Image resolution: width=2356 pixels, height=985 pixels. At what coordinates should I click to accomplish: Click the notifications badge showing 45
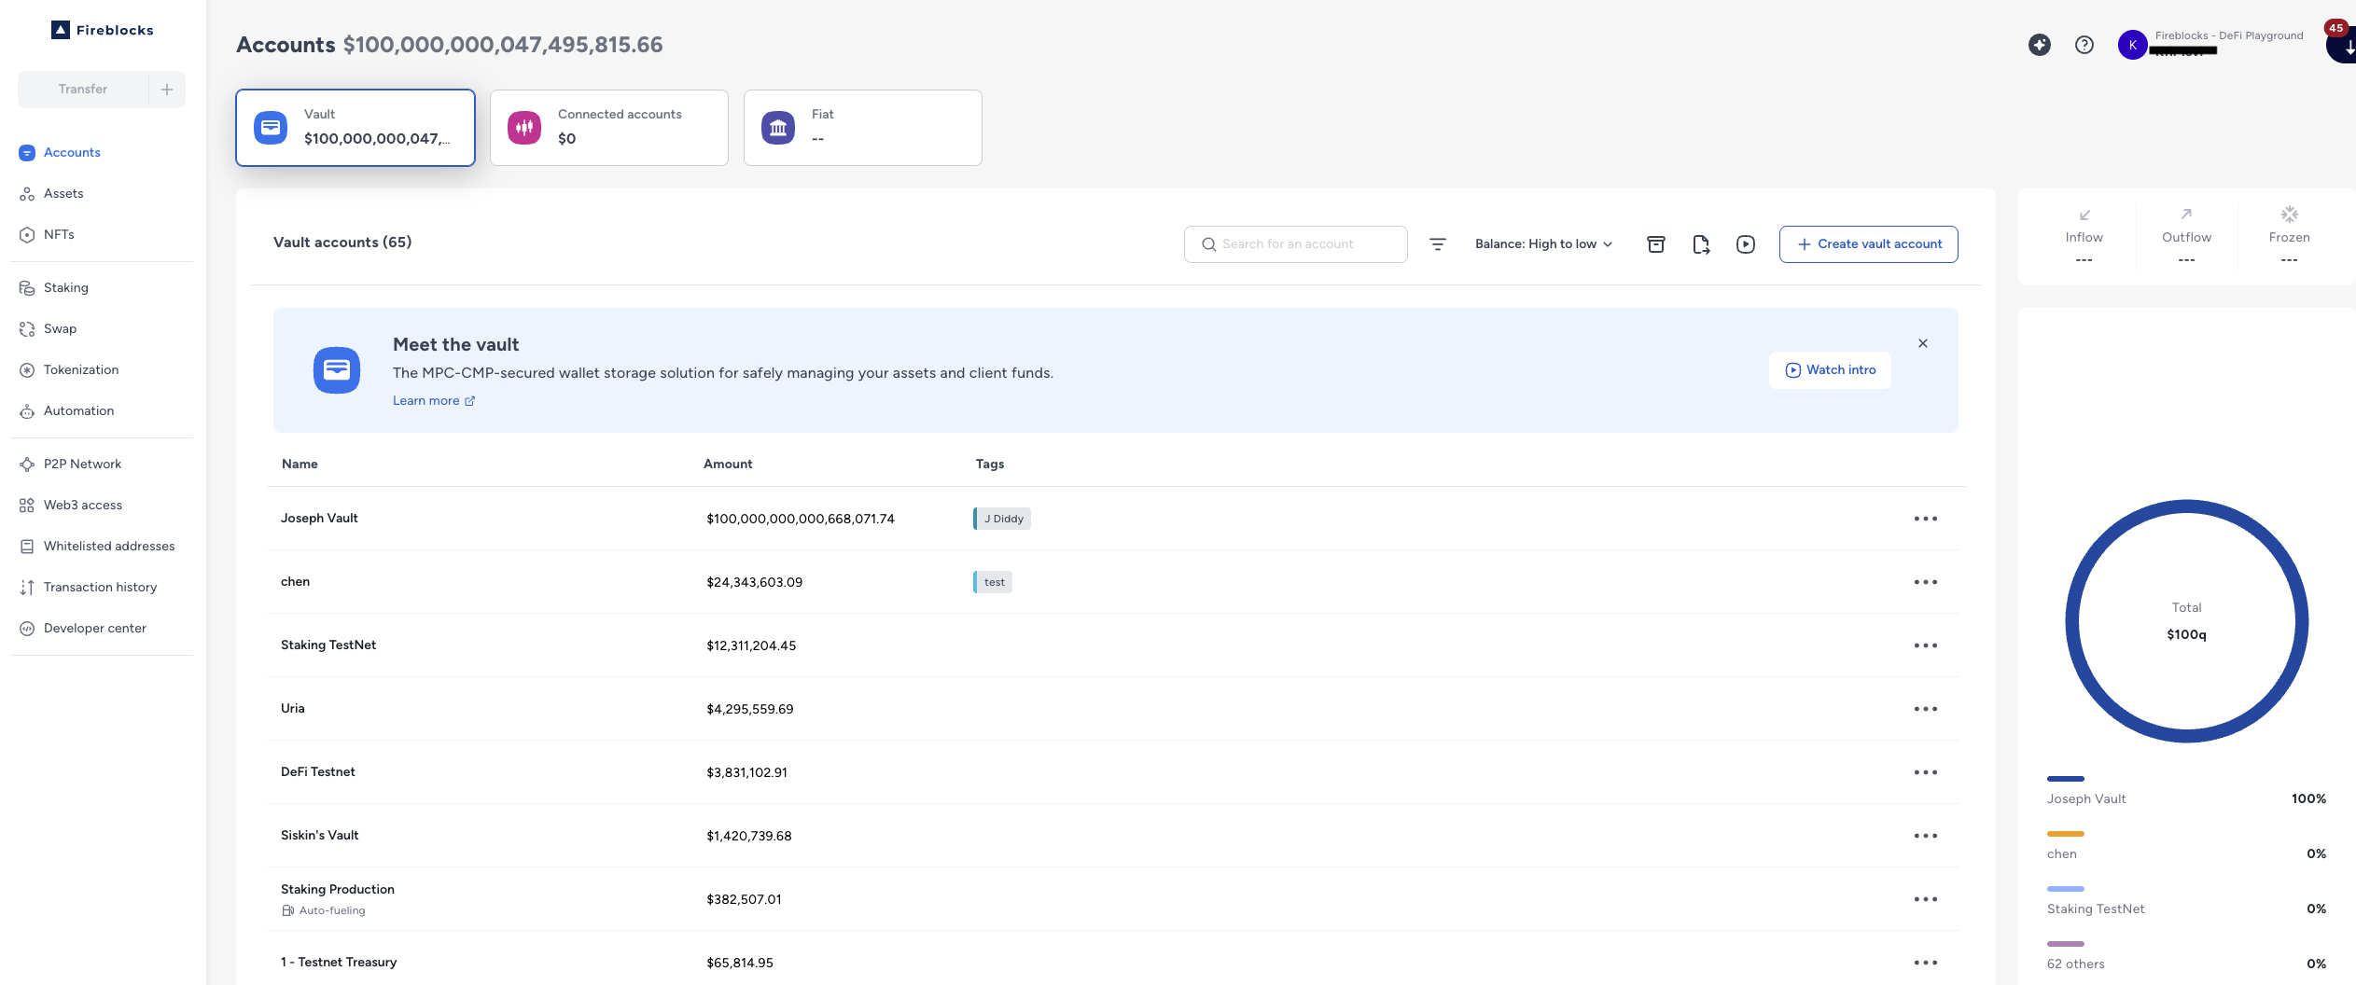point(2335,28)
